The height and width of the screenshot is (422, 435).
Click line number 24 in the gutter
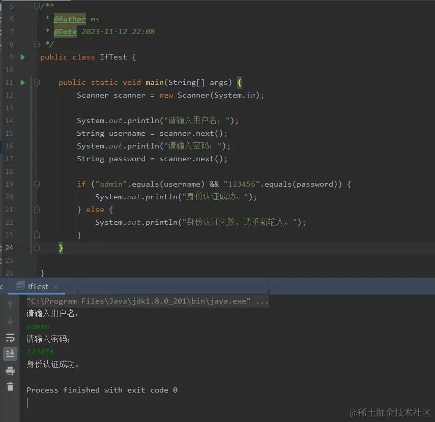(9, 248)
